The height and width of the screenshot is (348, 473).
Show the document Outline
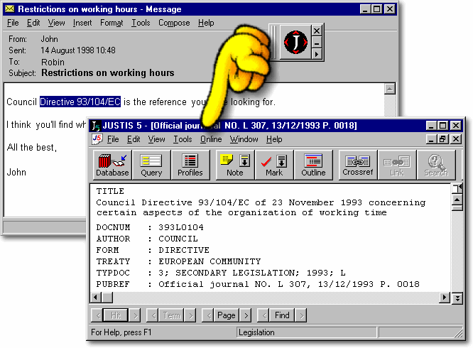(x=313, y=165)
